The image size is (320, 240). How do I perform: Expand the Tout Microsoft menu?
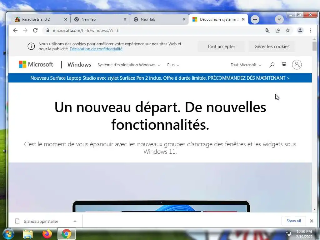point(246,65)
